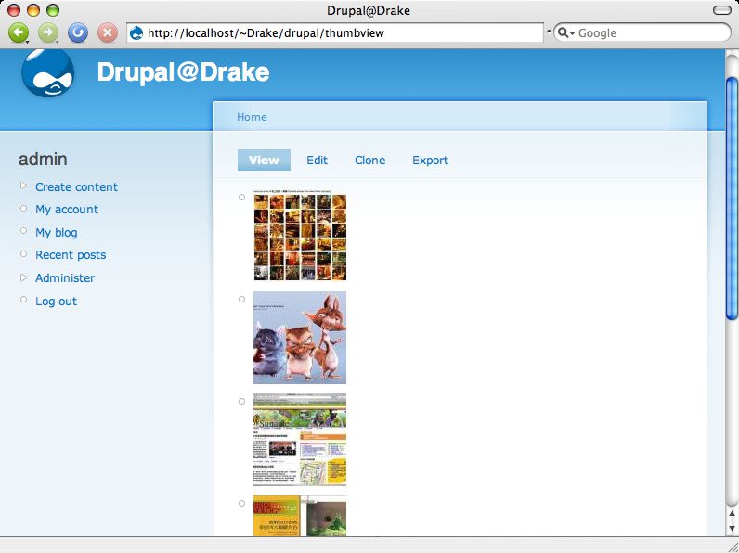Screen dimensions: 739x553
Task: Click the scrollbar up arrow
Action: 732,513
